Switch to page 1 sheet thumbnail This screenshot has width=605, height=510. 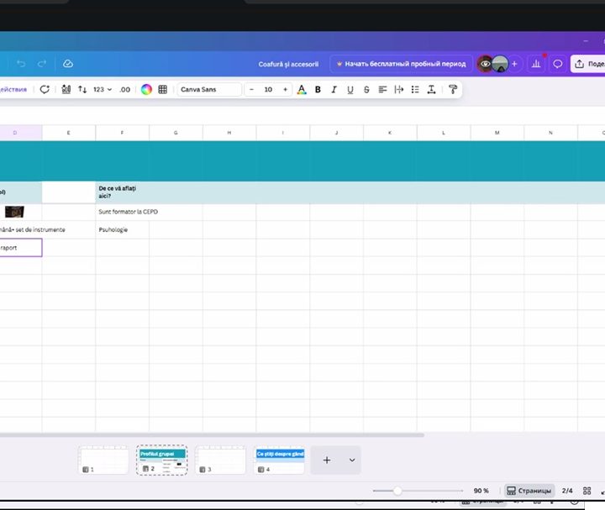tap(103, 460)
